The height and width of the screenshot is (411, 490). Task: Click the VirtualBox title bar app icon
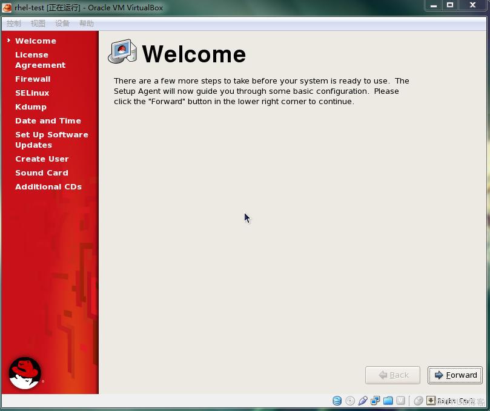point(7,7)
